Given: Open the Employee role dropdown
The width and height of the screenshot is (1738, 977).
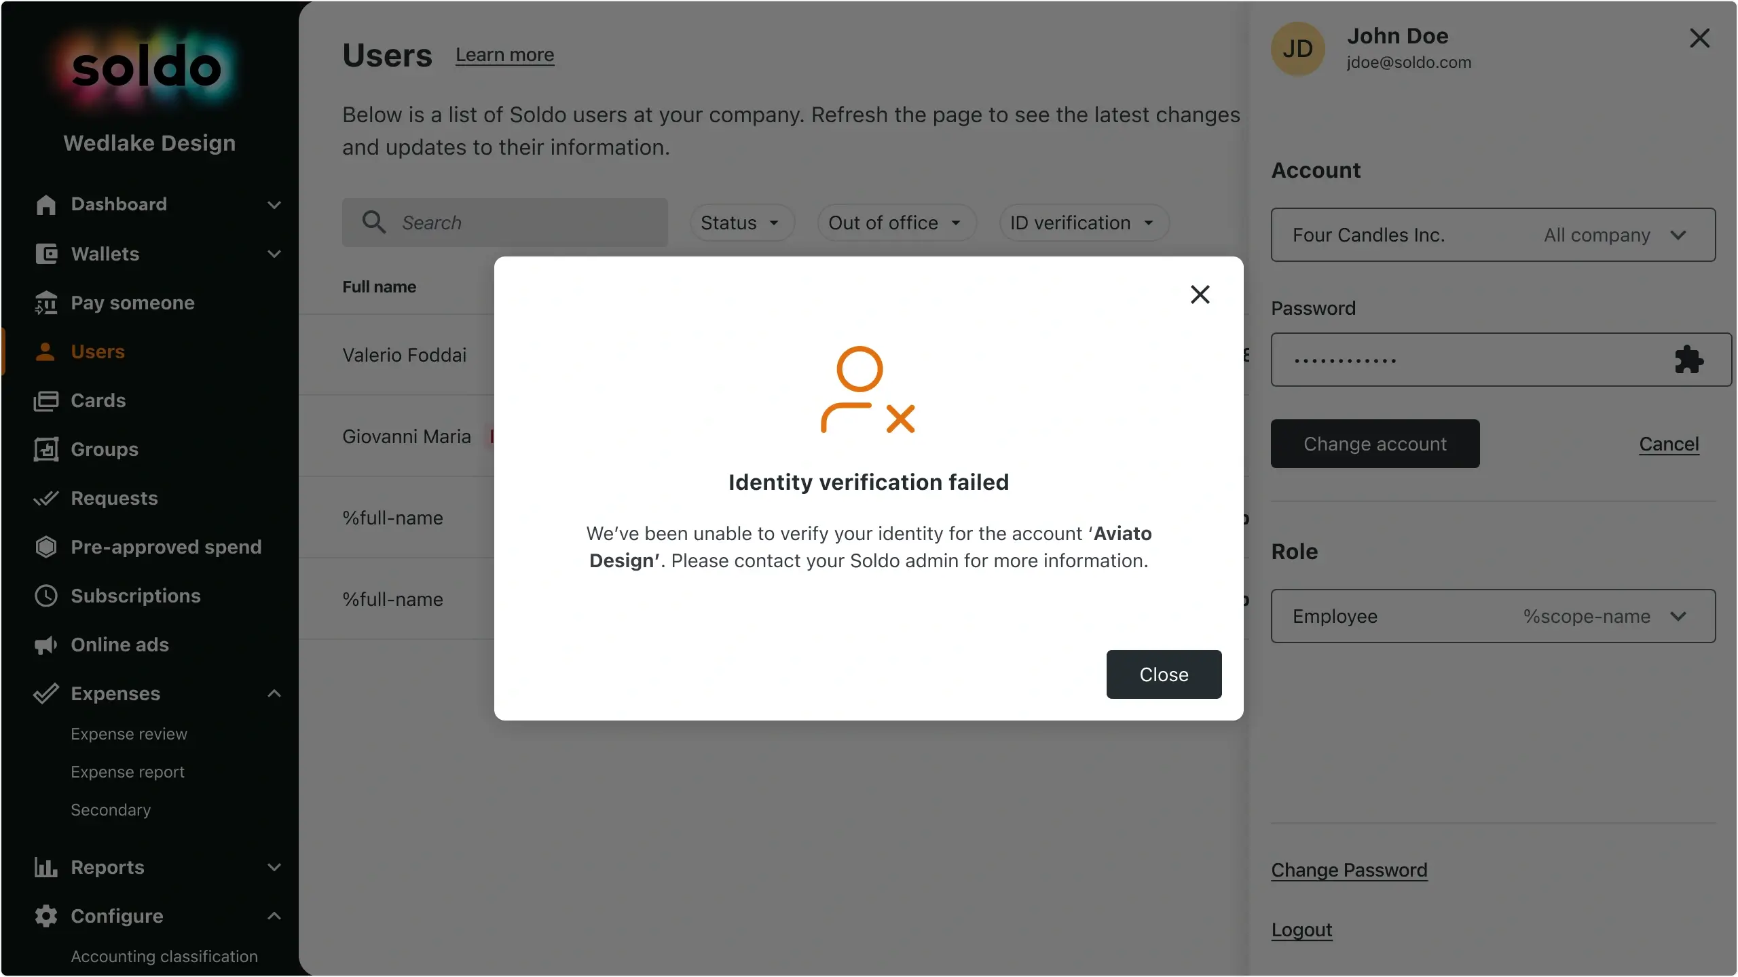Looking at the screenshot, I should pyautogui.click(x=1493, y=616).
